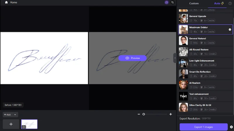The height and width of the screenshot is (131, 234).
Task: Click the purple camera snapshot icon
Action: pos(166,2)
